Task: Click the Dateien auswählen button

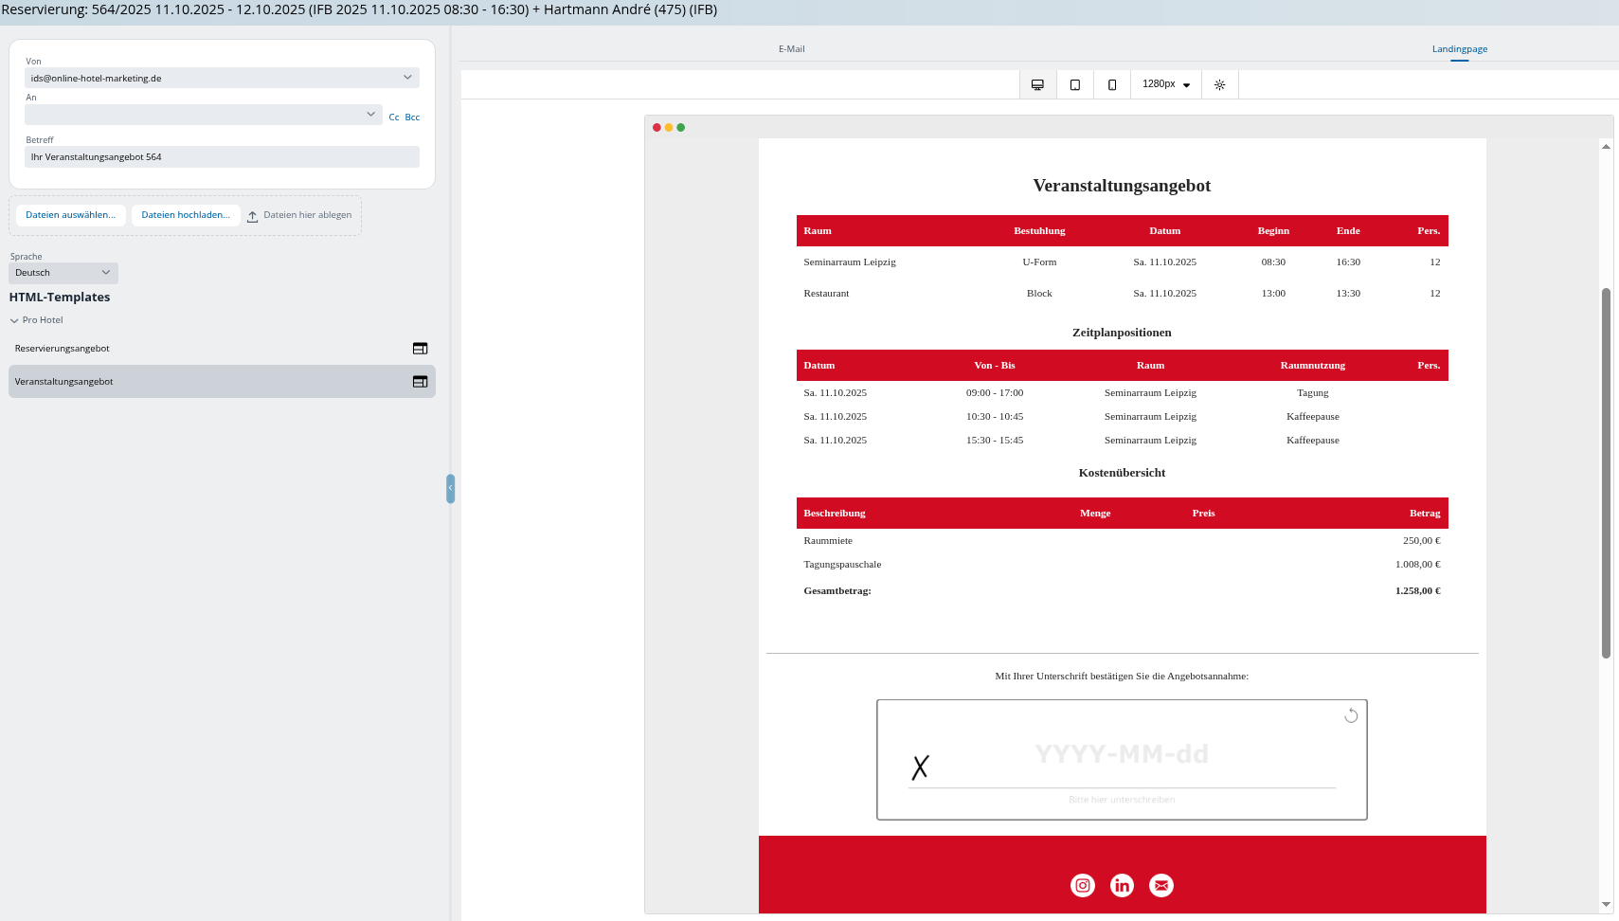Action: 71,215
